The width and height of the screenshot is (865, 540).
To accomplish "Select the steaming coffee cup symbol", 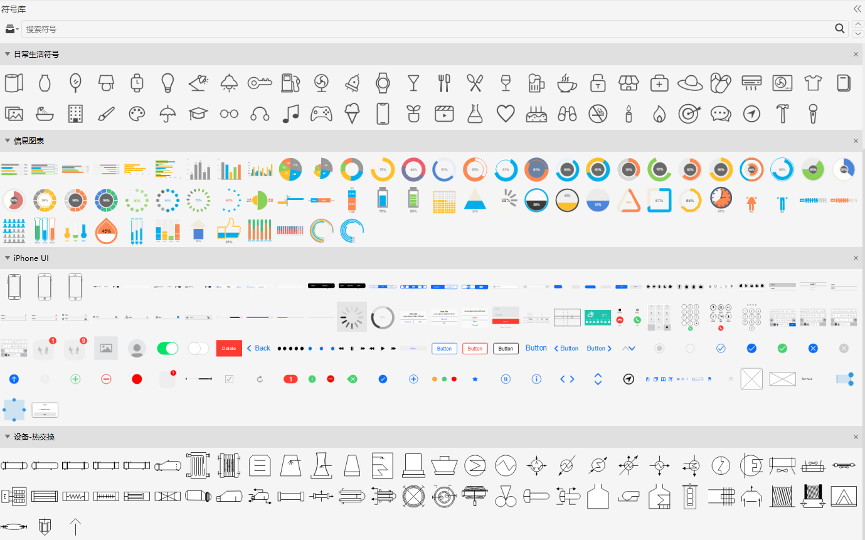I will click(567, 82).
